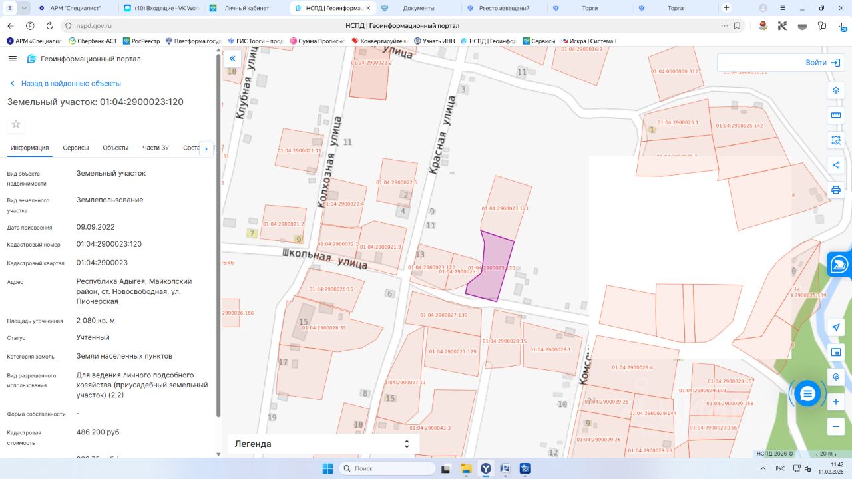This screenshot has height=479, width=852.
Task: Open the overview mini-map tool
Action: (836, 352)
